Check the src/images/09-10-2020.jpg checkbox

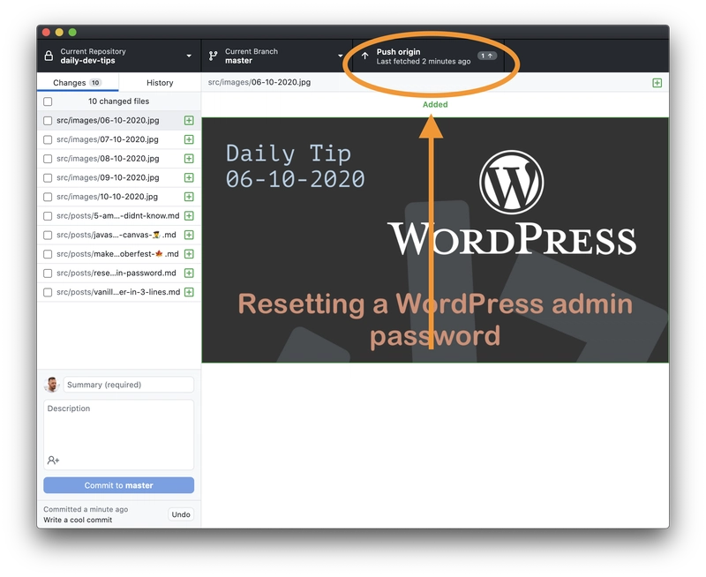pyautogui.click(x=48, y=178)
